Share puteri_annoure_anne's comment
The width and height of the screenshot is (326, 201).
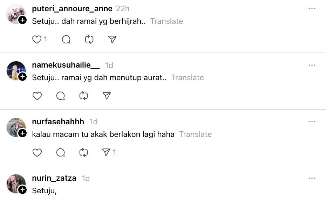(x=113, y=40)
